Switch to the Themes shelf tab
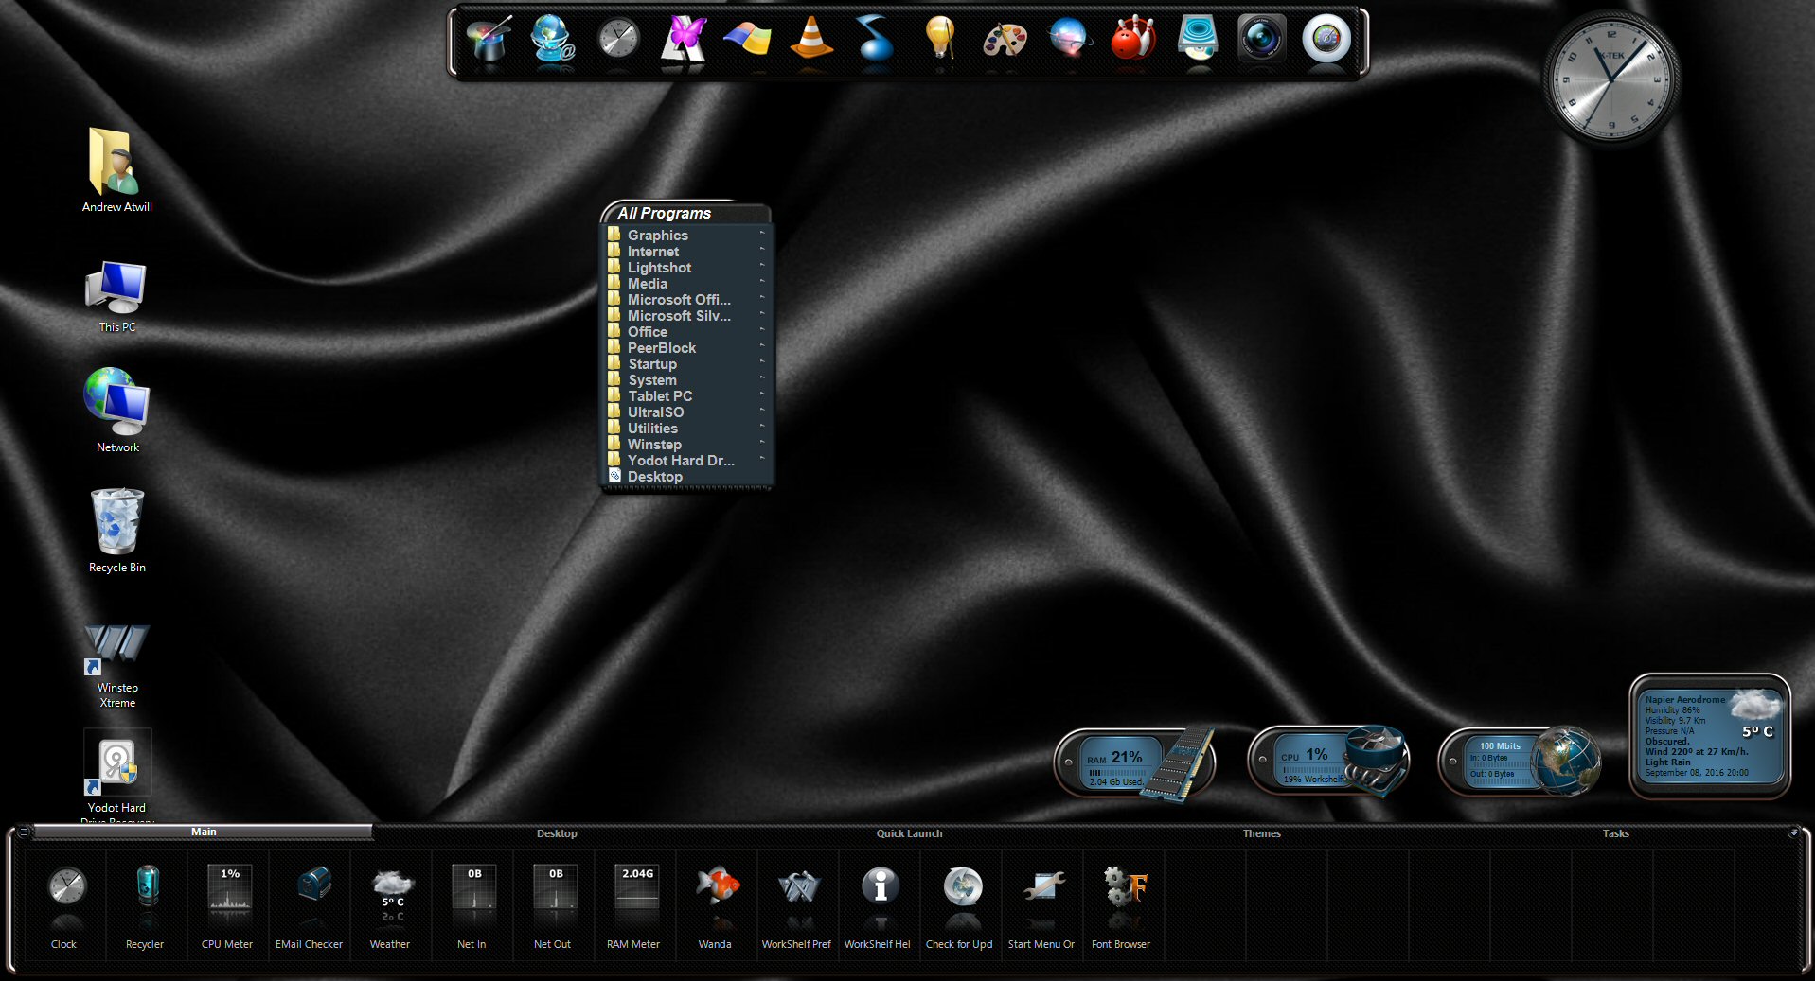 click(x=1261, y=833)
